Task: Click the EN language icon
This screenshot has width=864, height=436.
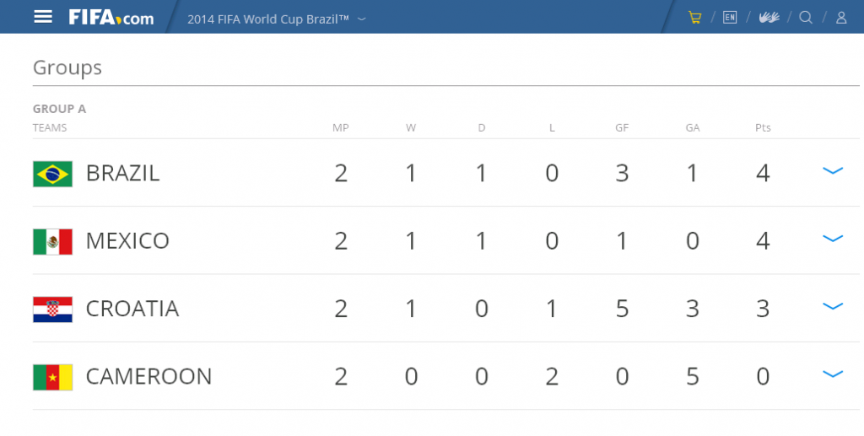Action: [730, 18]
